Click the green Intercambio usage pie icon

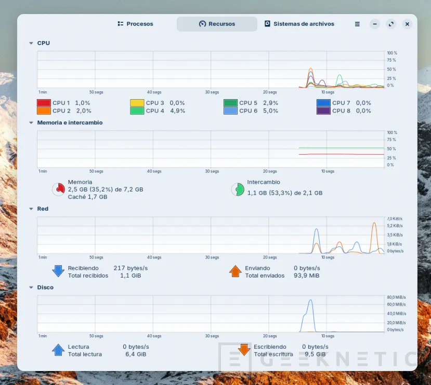coord(238,189)
